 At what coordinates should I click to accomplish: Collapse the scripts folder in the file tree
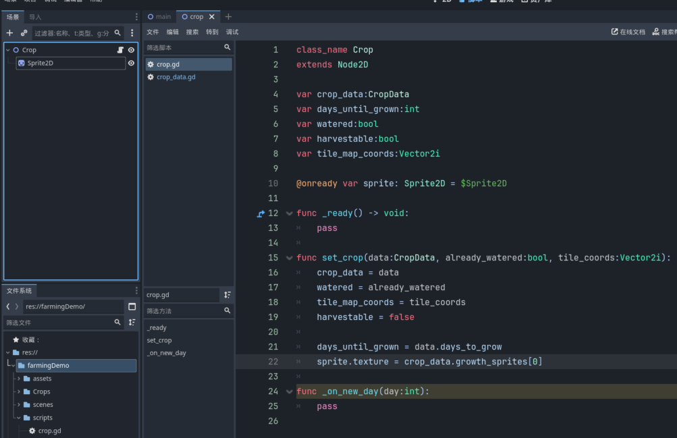pos(19,418)
